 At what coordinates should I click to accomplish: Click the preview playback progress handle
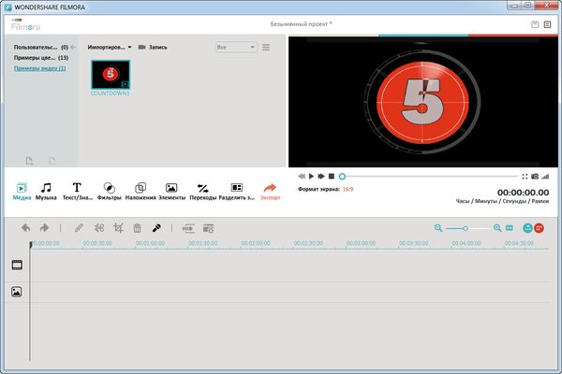coord(342,177)
